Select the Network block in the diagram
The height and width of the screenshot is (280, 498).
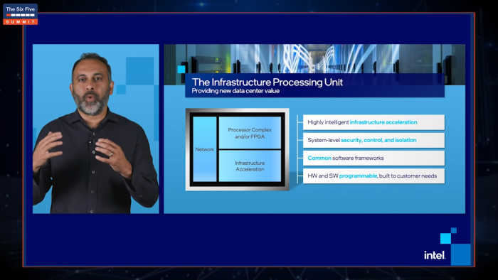pos(205,149)
